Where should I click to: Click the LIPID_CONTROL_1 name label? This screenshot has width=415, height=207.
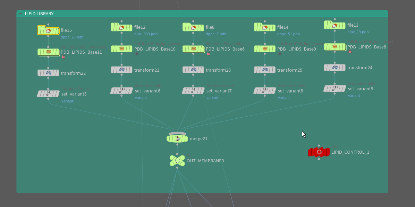pos(350,152)
